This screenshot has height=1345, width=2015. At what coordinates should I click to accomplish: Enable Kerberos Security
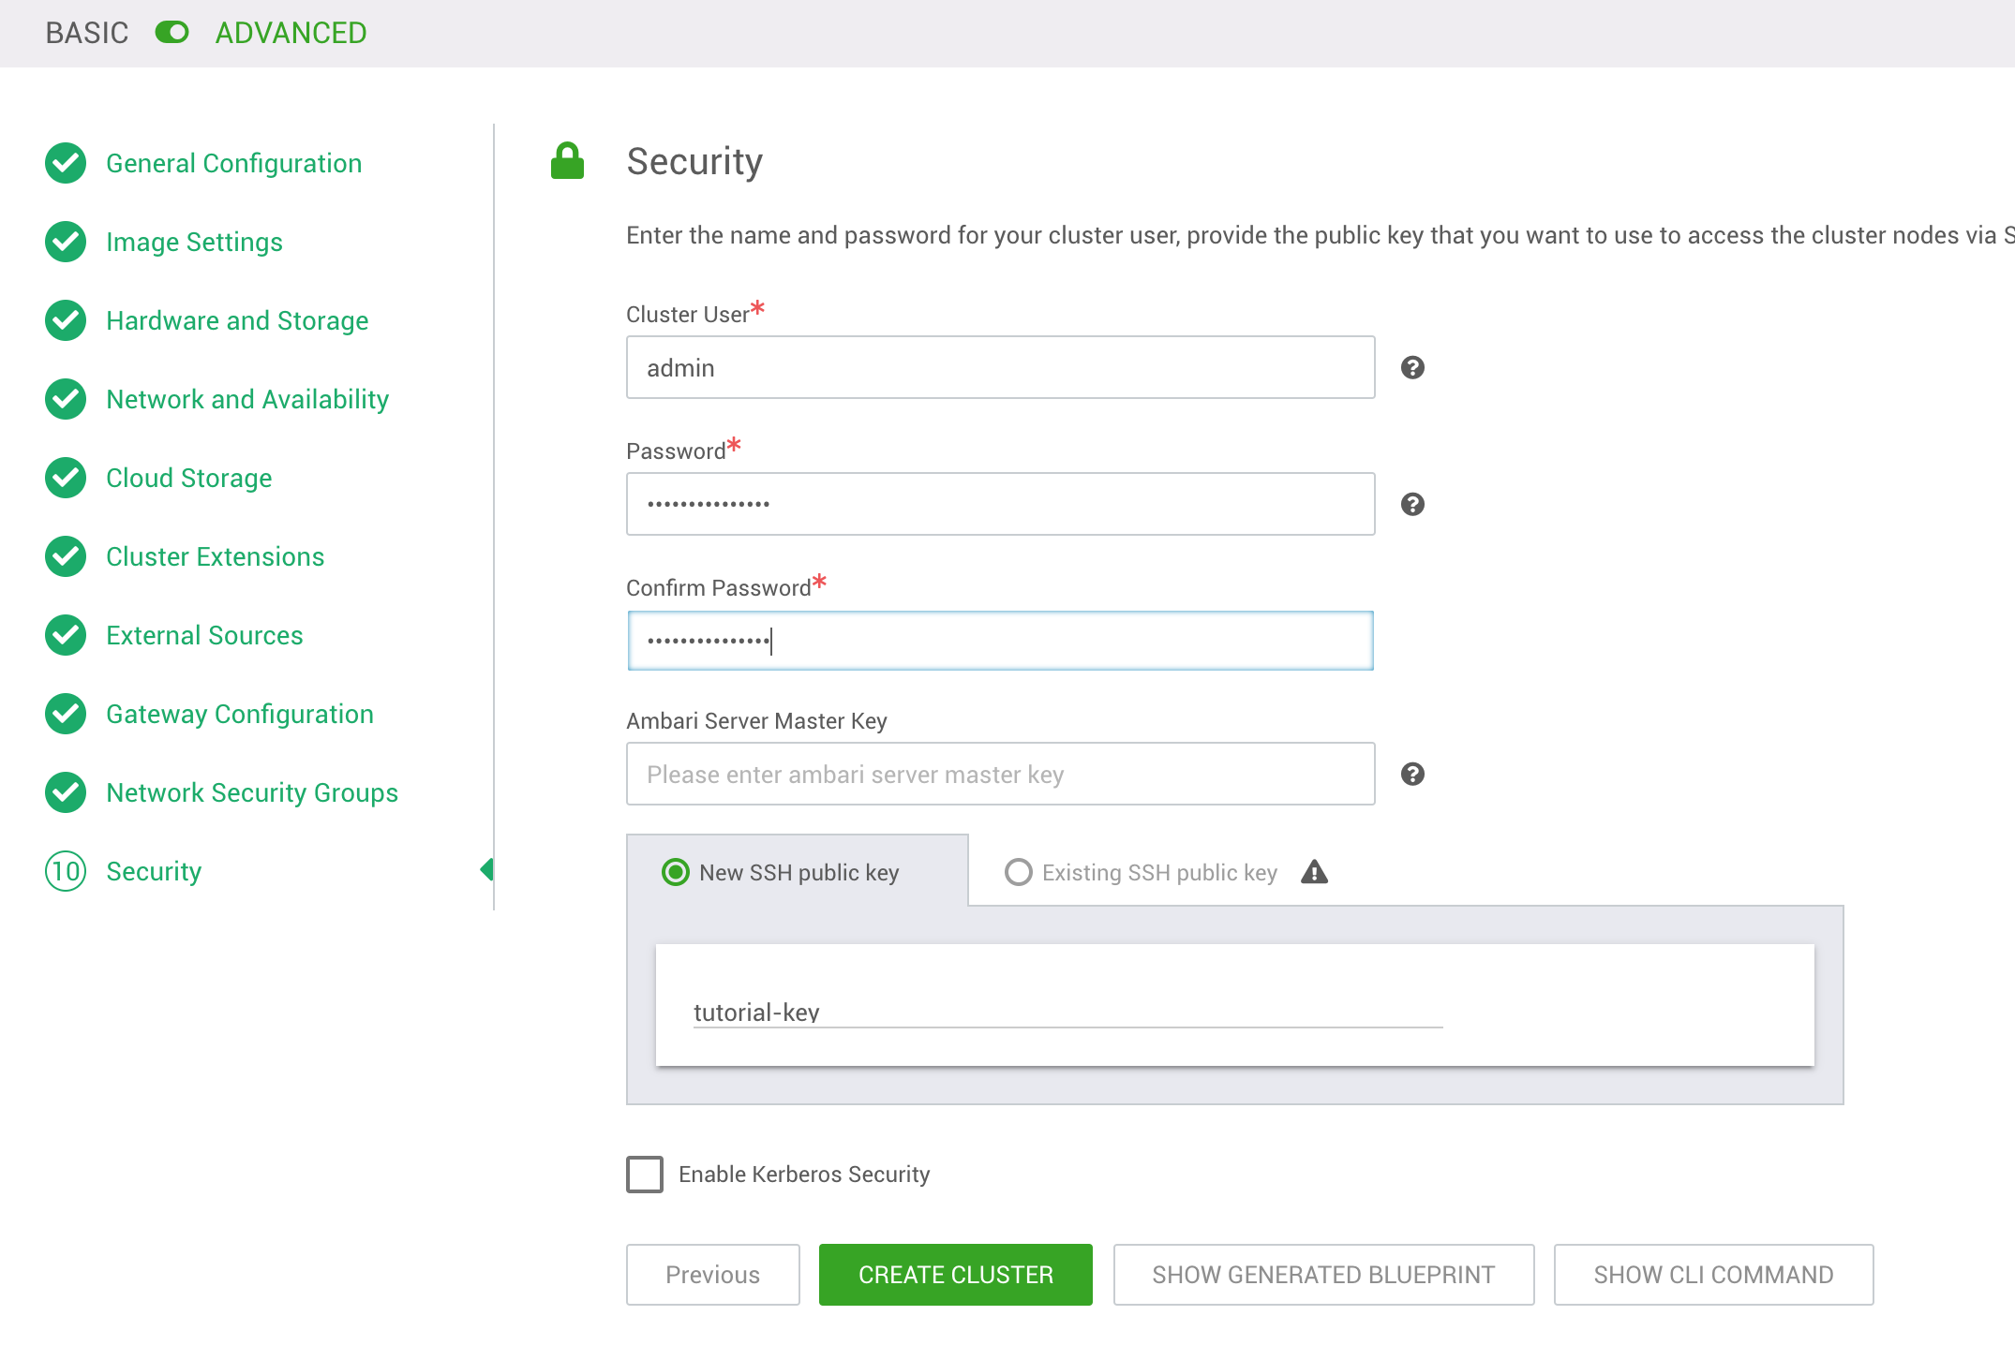click(645, 1175)
